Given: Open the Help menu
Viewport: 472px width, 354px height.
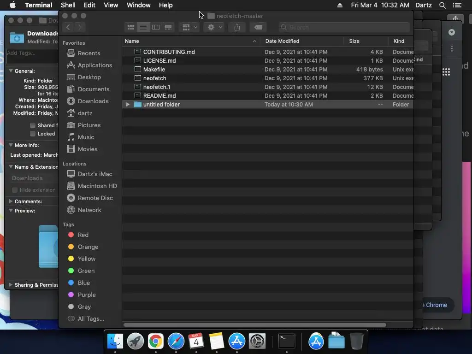Looking at the screenshot, I should tap(165, 5).
